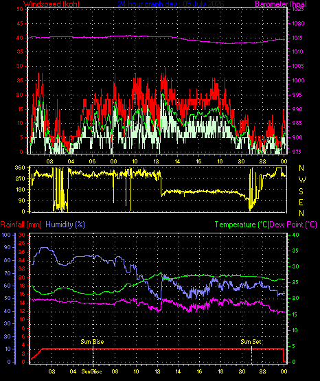320x381 pixels.
Task: Click the Sun Set marker label
Action: coord(251,342)
